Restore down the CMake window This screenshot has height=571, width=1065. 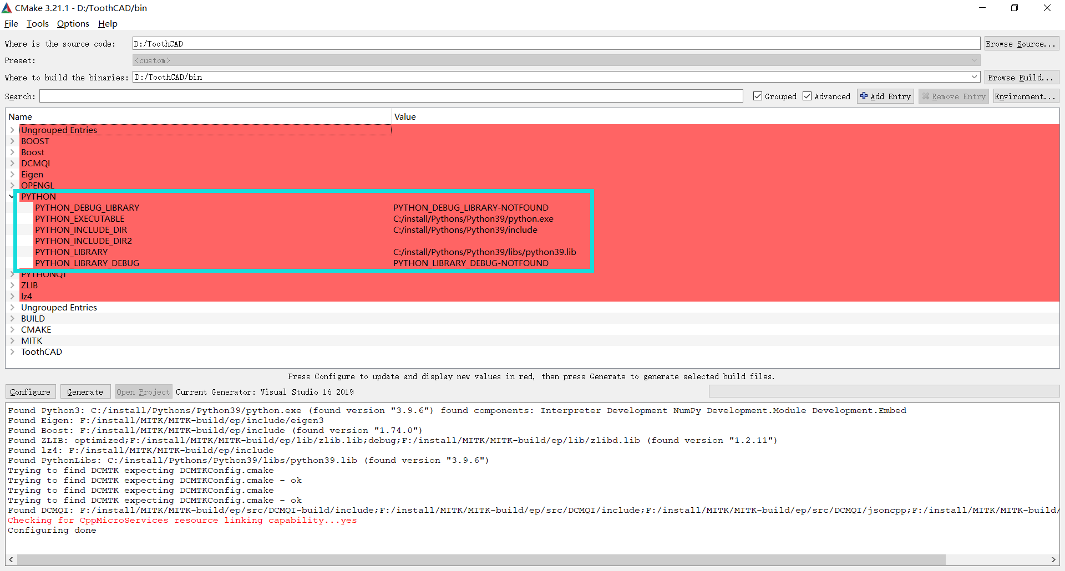[x=1015, y=8]
